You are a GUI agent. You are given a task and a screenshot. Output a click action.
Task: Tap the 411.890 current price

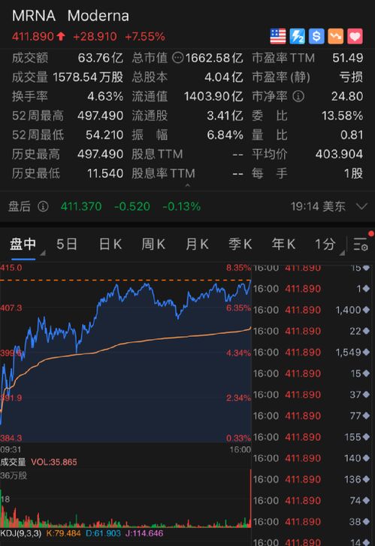pyautogui.click(x=33, y=36)
